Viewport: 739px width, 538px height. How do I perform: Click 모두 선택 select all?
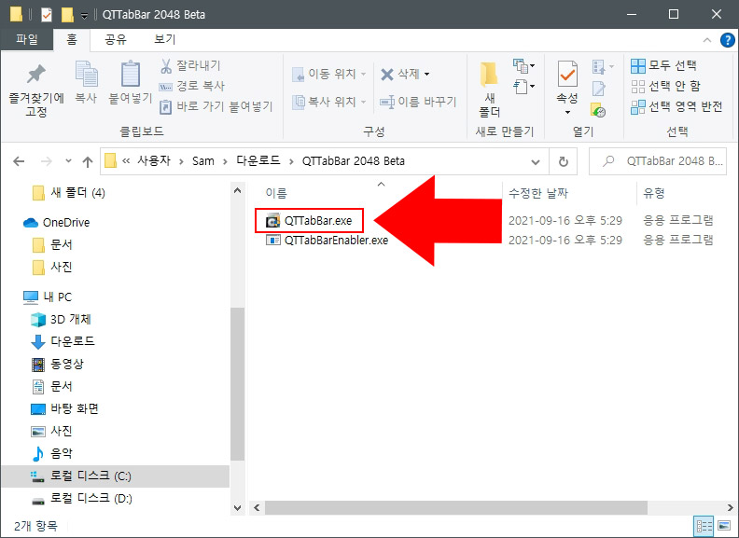(x=663, y=65)
